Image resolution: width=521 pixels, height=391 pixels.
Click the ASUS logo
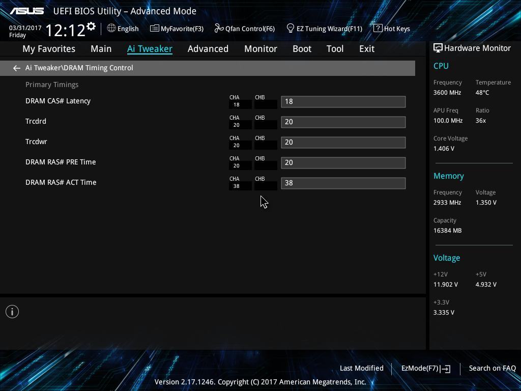click(x=26, y=11)
